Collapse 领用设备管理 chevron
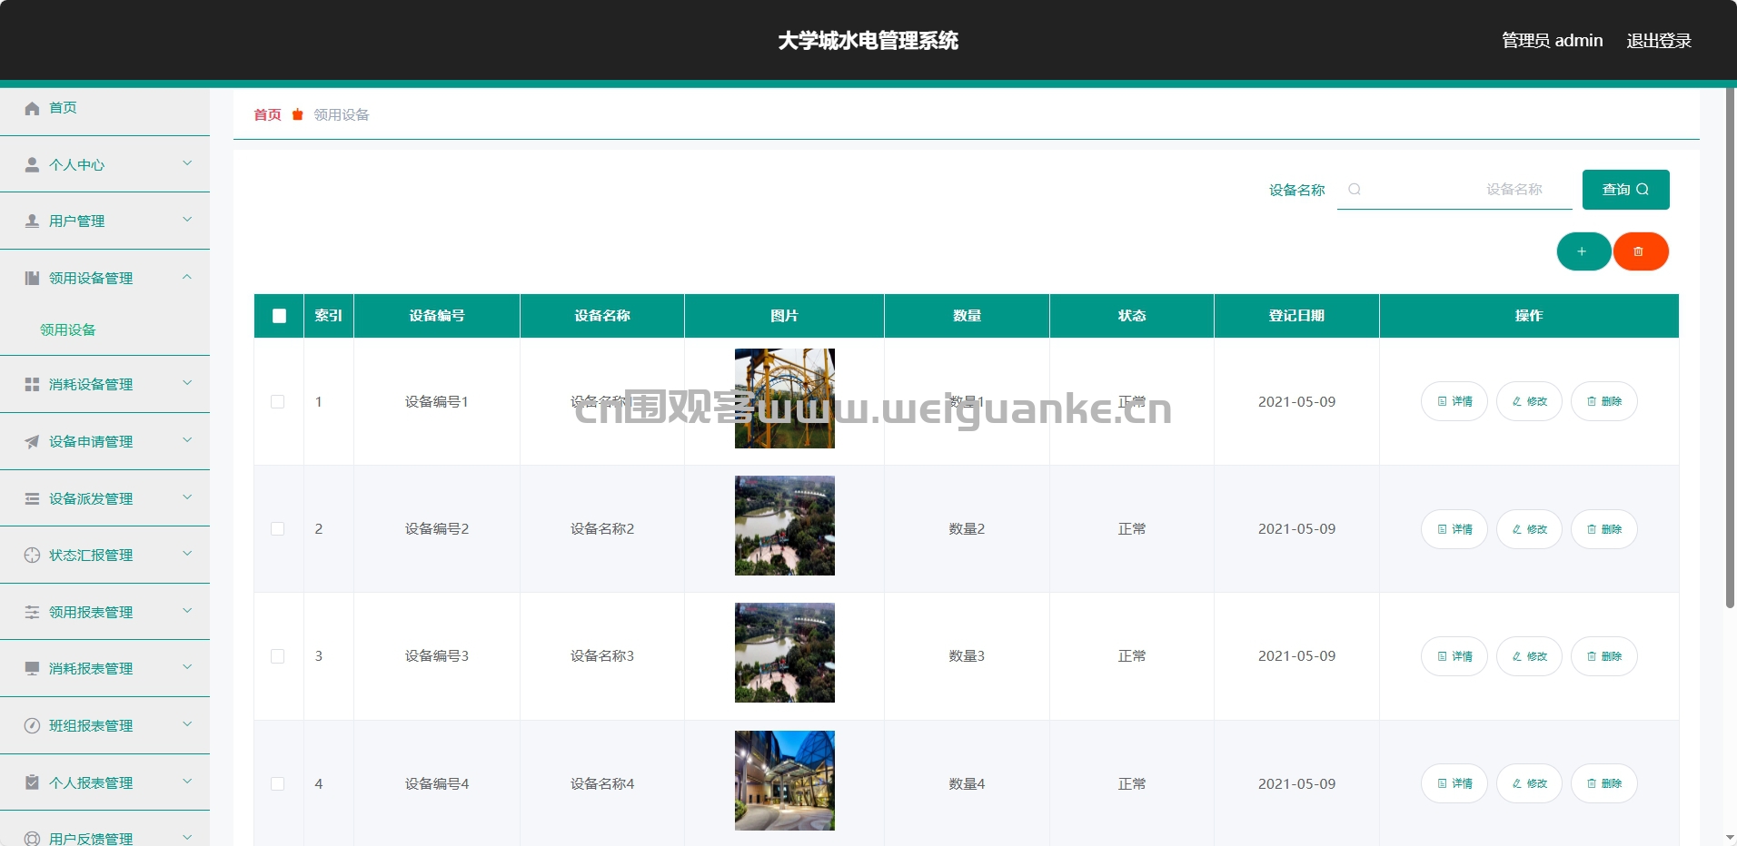Screen dimensions: 1737x846 (x=187, y=277)
